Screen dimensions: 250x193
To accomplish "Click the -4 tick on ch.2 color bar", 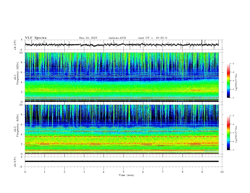I will click(233, 124).
